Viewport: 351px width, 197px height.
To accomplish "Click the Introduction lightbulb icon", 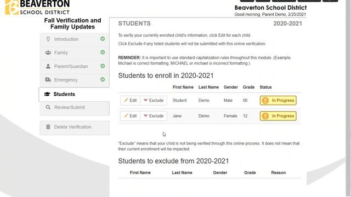I will pos(48,39).
